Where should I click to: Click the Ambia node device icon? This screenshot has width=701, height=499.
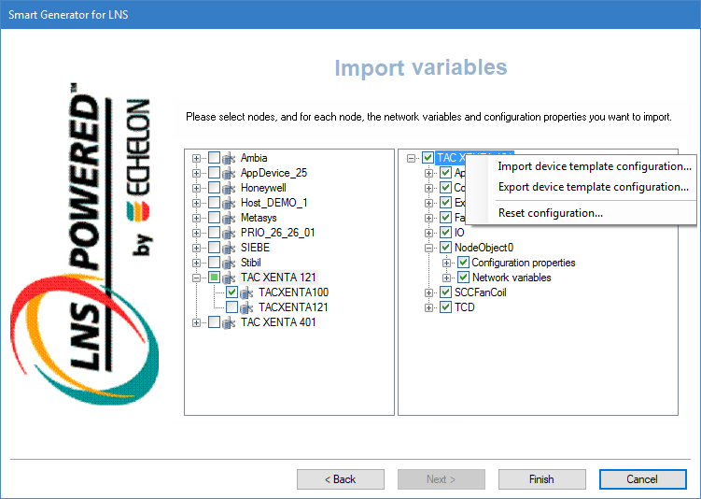point(230,158)
